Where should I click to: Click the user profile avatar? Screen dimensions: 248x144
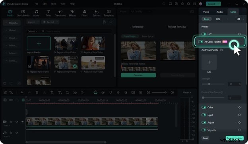click(201, 4)
